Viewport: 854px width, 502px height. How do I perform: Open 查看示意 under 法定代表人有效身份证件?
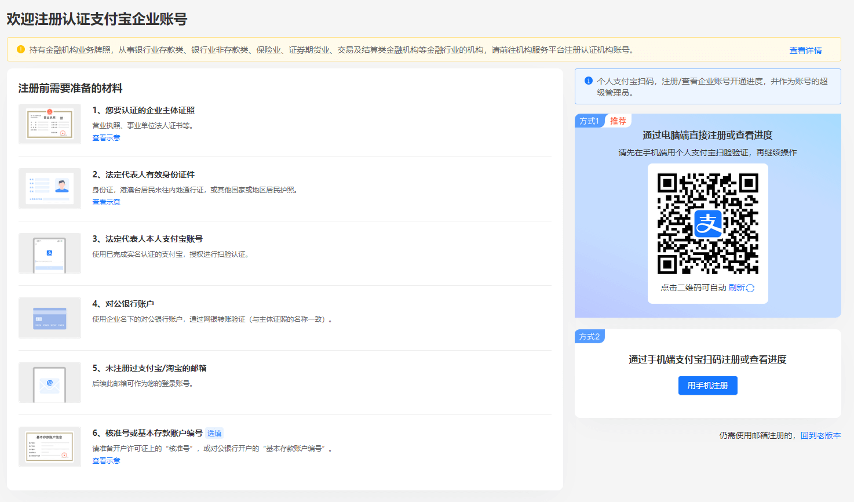pos(106,202)
